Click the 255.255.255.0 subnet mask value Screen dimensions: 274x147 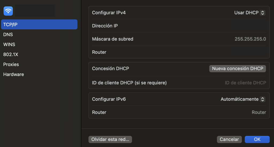(250, 39)
